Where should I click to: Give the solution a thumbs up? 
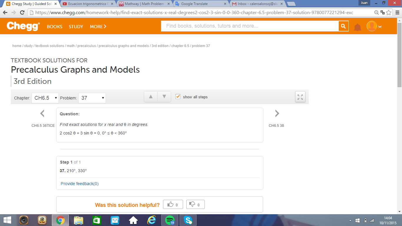173,204
